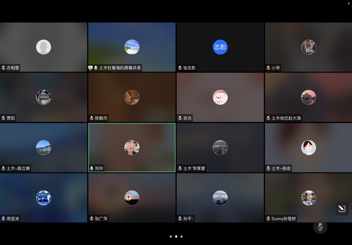Click the muted mic icon next to 吉光
Image resolution: width=352 pixels, height=245 pixels.
pyautogui.click(x=180, y=118)
